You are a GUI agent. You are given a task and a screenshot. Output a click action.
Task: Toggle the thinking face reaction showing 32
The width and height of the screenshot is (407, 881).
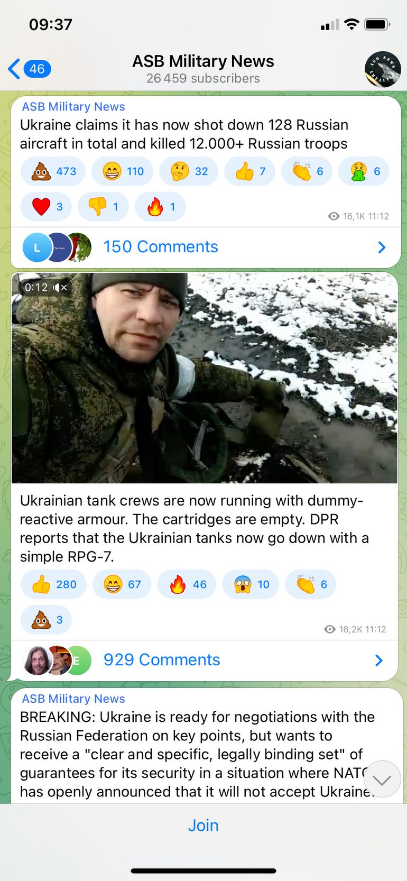coord(189,171)
